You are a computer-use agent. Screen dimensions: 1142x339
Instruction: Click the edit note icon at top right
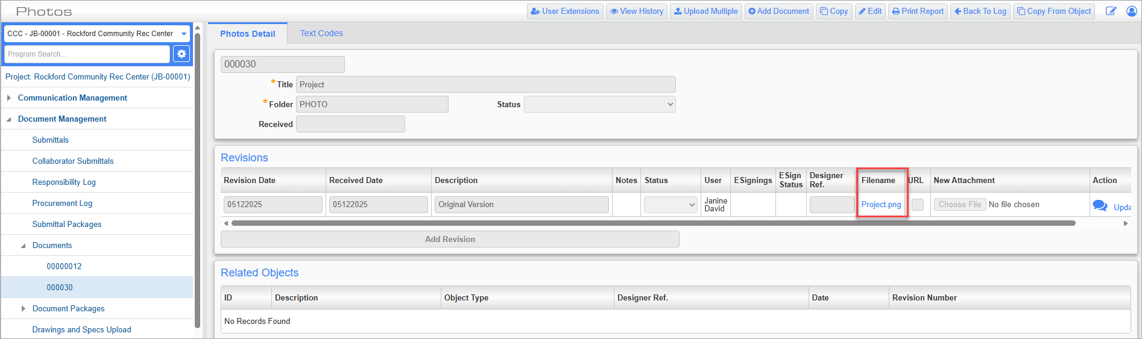(1111, 11)
